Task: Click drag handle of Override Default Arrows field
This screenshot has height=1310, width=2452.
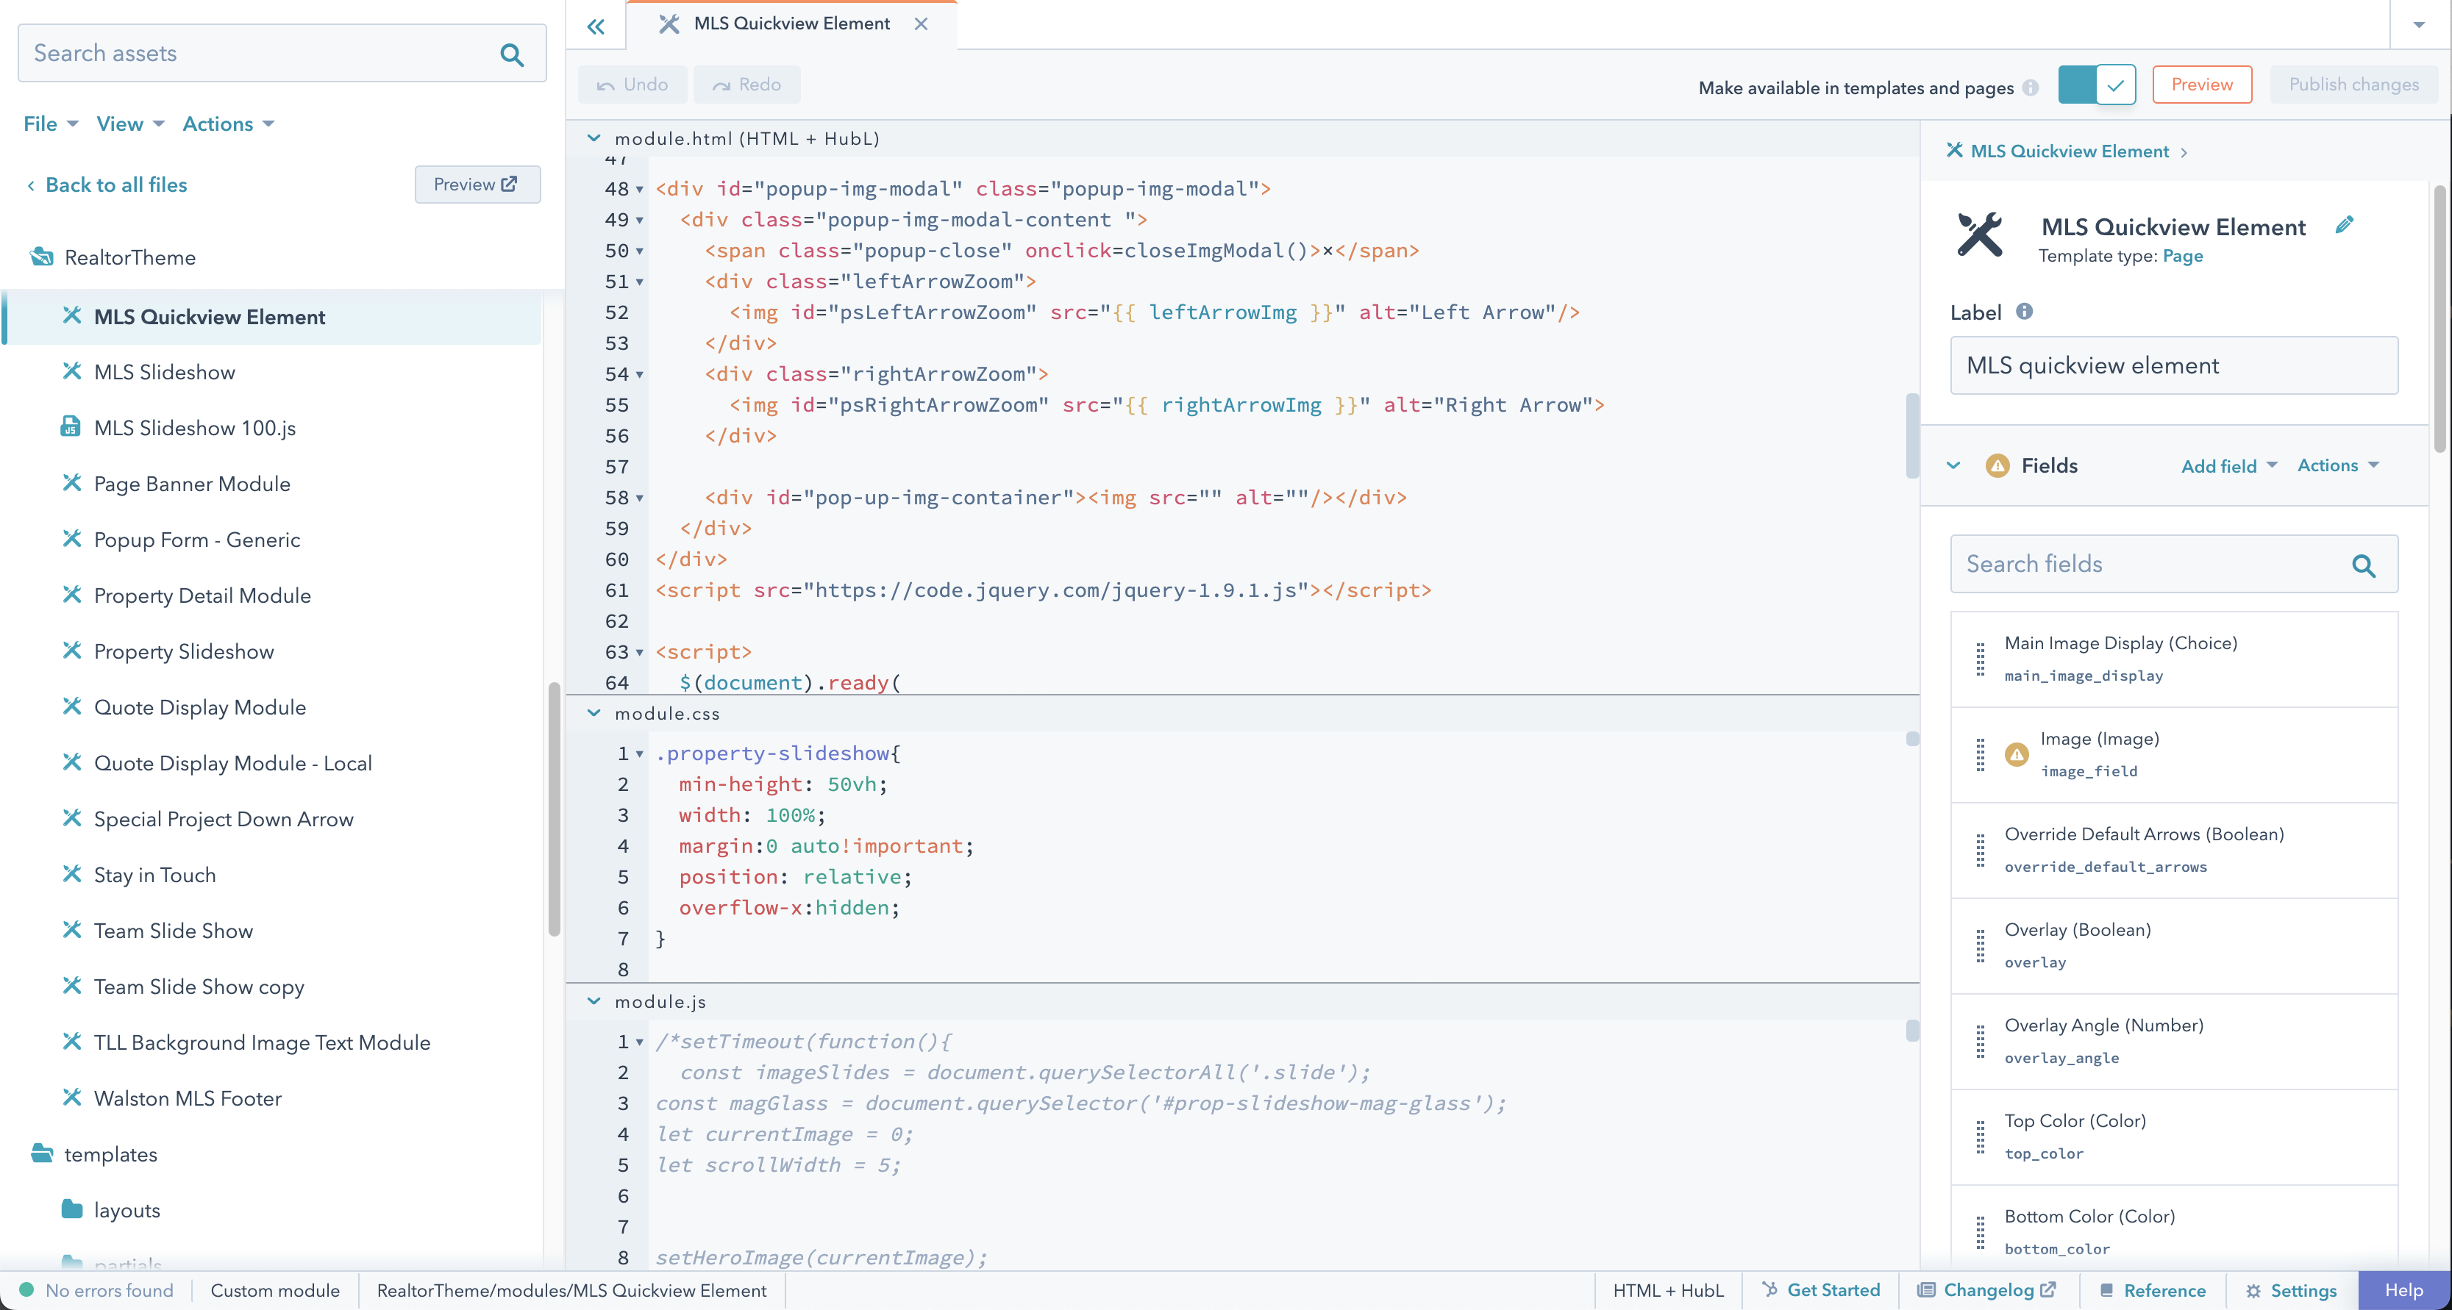Action: click(1980, 850)
